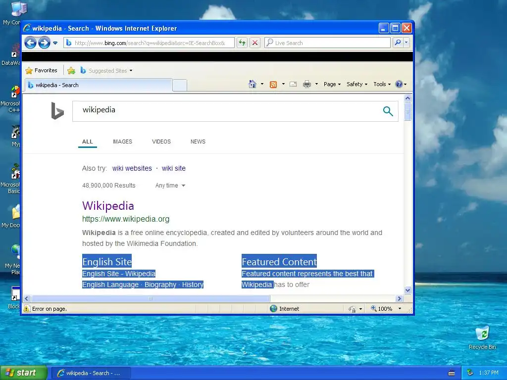Open the Tools menu
This screenshot has height=380, width=507.
click(382, 84)
